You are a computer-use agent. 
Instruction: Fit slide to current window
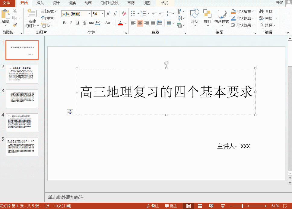tap(285, 206)
